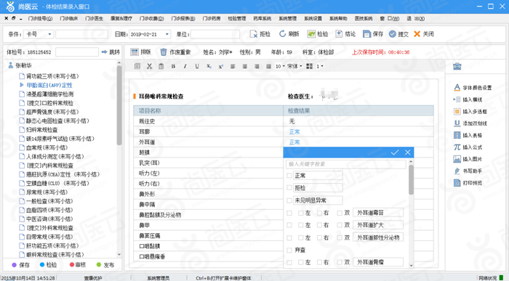This screenshot has height=281, width=509.
Task: Click 插入表格 insert table tool
Action: coord(468,135)
